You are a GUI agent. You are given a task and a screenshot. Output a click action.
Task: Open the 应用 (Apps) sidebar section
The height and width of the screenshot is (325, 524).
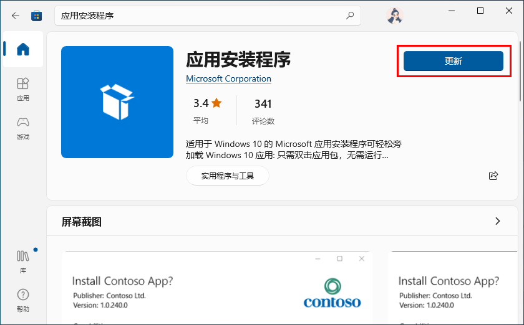point(22,89)
